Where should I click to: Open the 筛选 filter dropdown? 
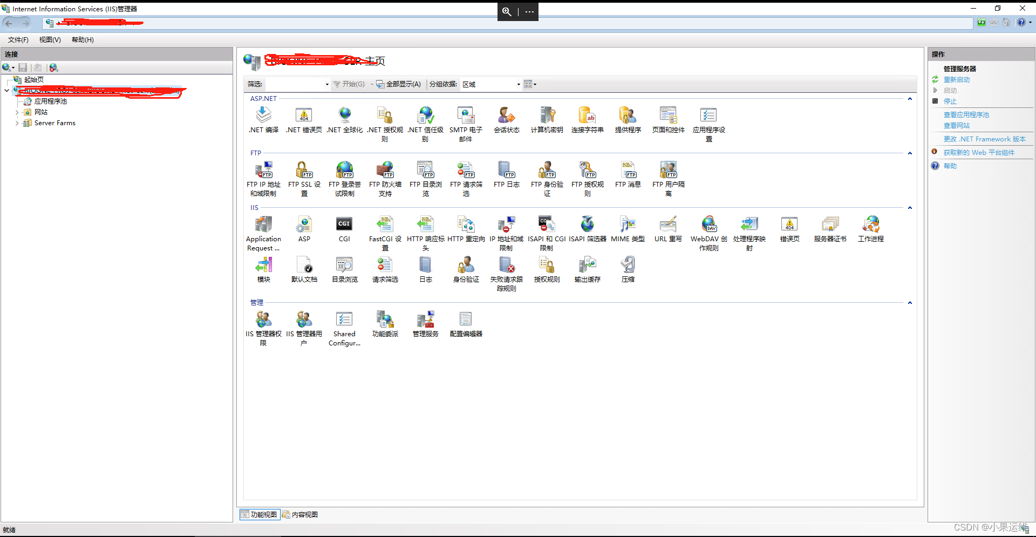(327, 84)
